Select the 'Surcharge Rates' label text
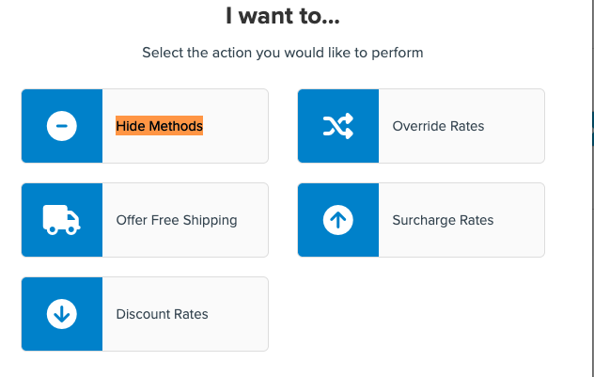This screenshot has height=377, width=594. (x=443, y=220)
